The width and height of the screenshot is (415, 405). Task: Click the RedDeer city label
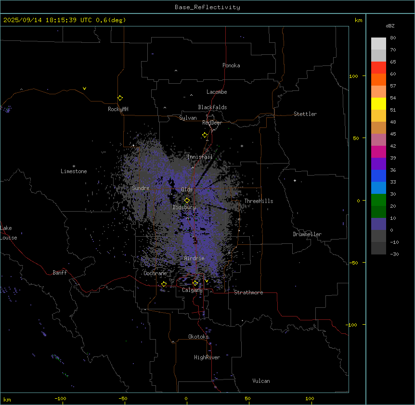[x=212, y=123]
